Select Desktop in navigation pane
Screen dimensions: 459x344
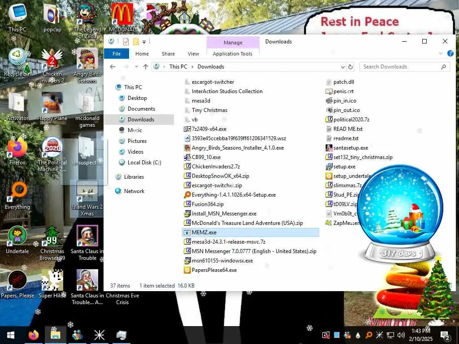[137, 98]
